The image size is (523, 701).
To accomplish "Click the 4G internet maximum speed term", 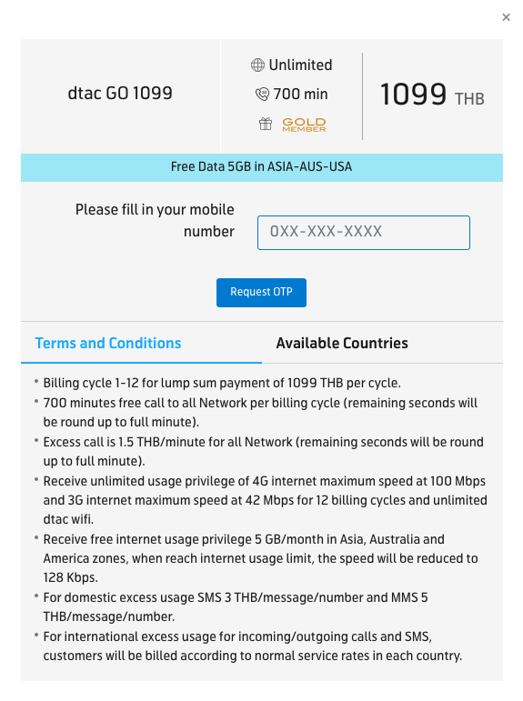I will click(265, 500).
